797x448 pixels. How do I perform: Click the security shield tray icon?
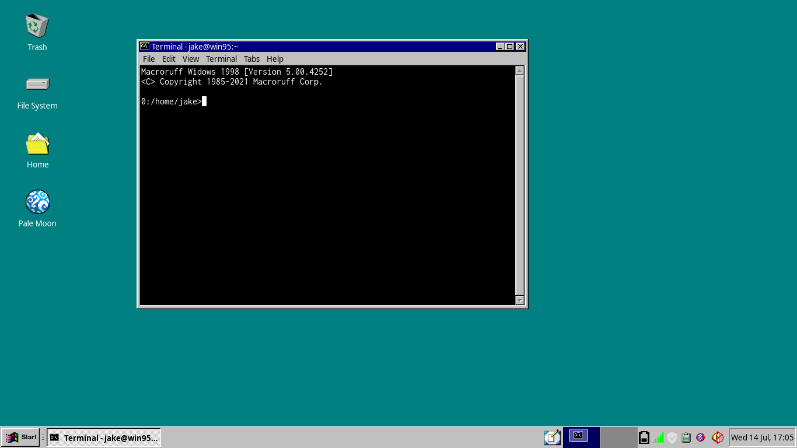[672, 437]
